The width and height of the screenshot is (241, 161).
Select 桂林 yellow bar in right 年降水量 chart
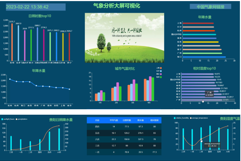click(x=201, y=42)
